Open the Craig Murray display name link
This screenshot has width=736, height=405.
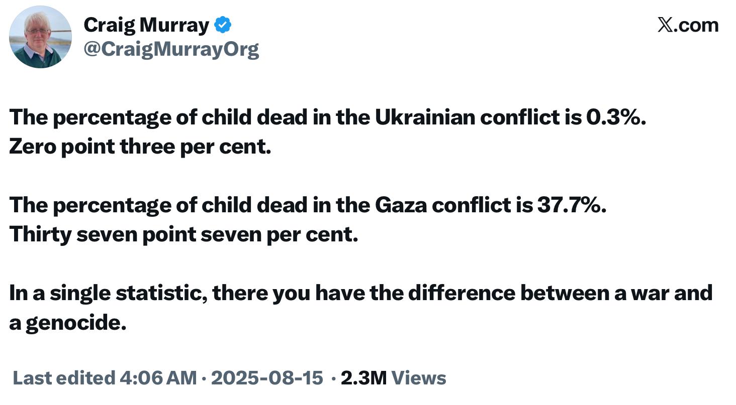tap(146, 25)
